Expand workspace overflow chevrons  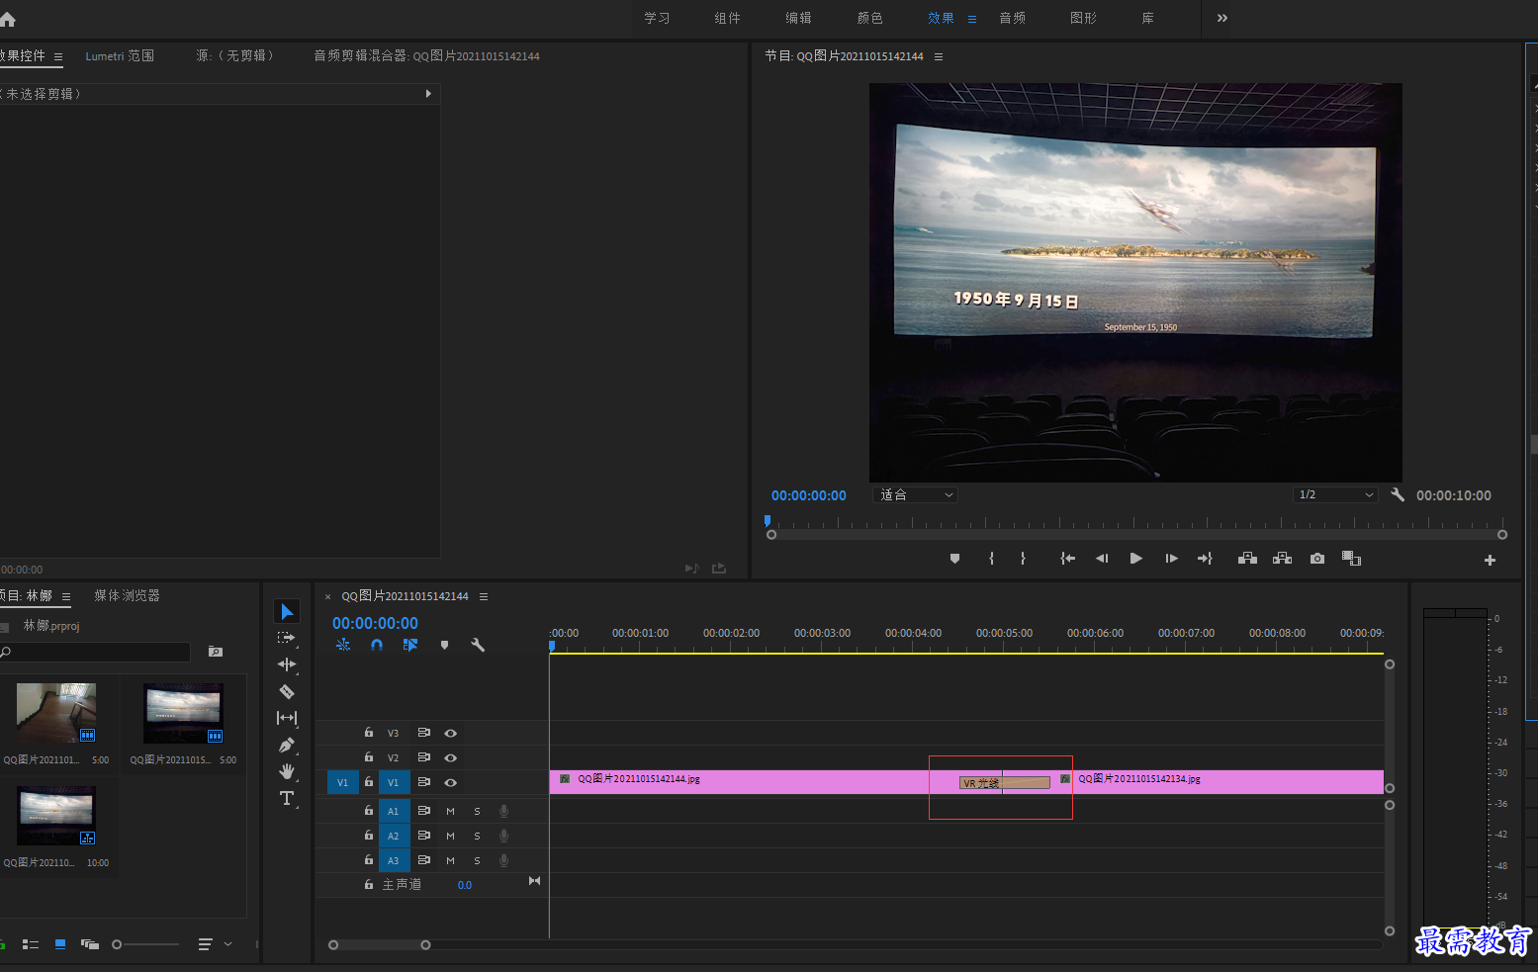pyautogui.click(x=1222, y=18)
